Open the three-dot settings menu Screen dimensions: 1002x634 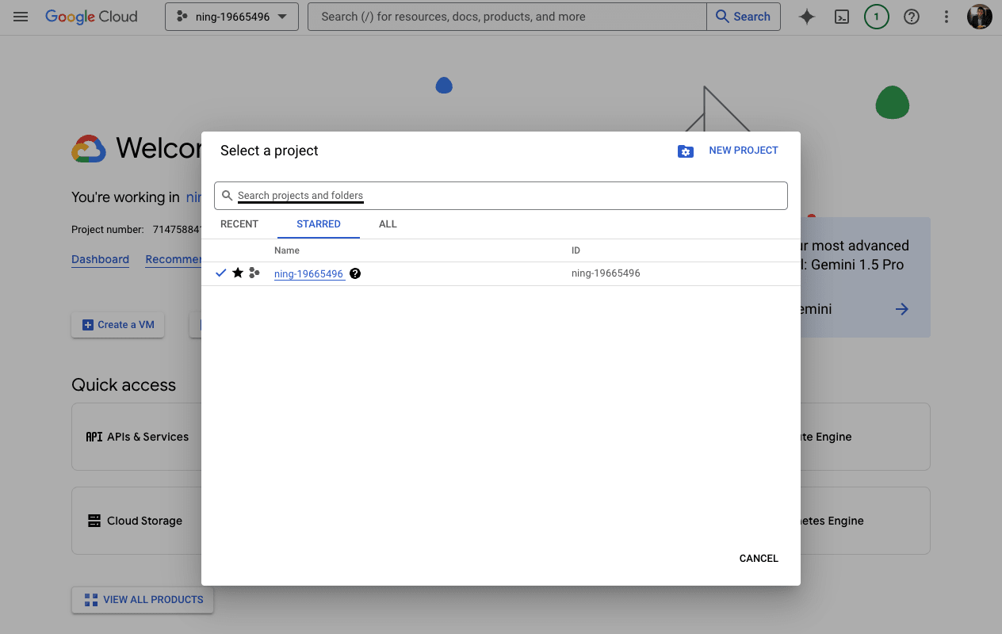click(x=947, y=17)
